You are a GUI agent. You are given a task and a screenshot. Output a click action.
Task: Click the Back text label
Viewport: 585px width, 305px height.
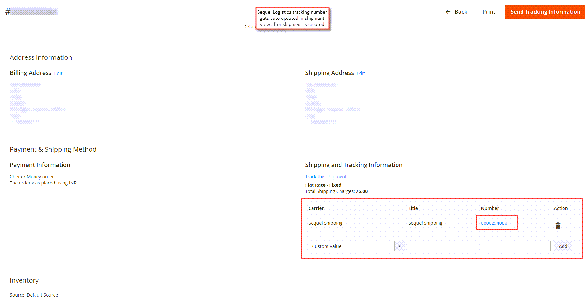coord(460,12)
